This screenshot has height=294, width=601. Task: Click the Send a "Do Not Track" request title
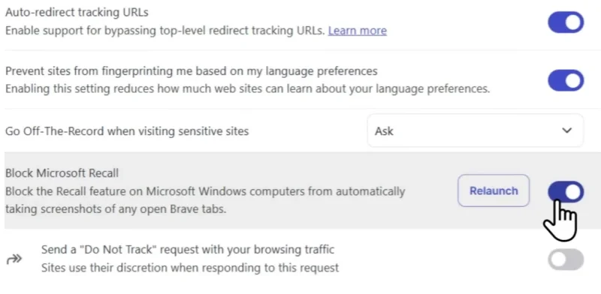point(188,250)
